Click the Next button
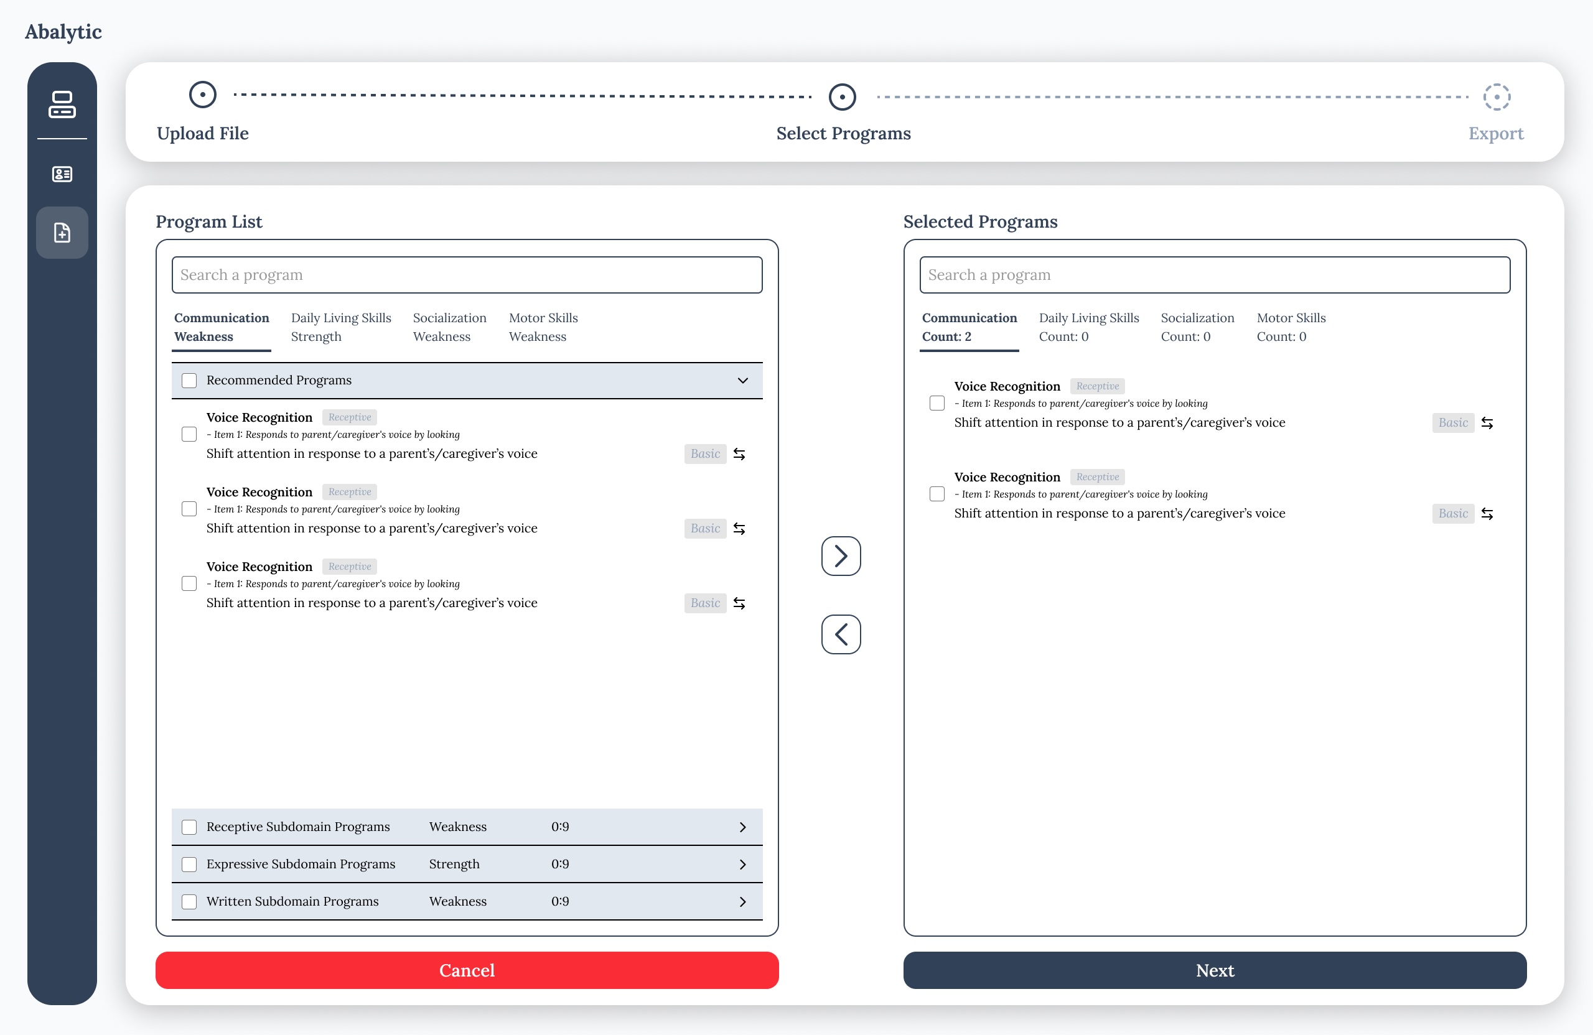The height and width of the screenshot is (1035, 1593). coord(1214,971)
